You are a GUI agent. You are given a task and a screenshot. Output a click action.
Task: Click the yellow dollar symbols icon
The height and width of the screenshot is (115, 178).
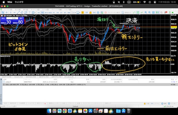coord(83,12)
